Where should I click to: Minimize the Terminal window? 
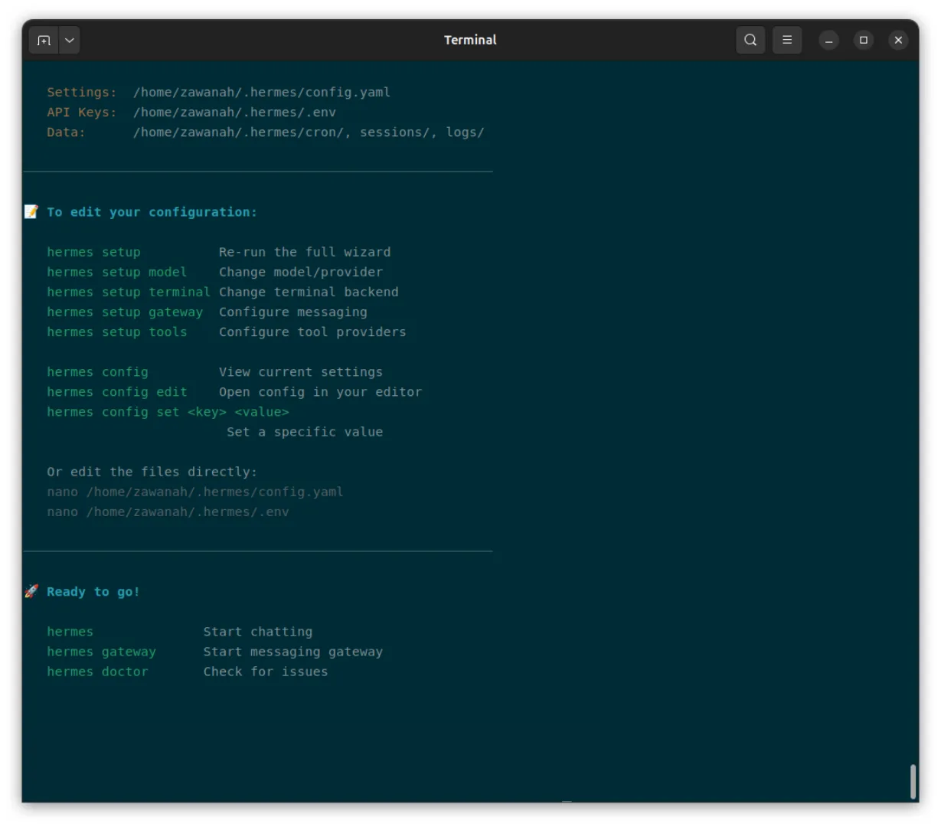[828, 40]
